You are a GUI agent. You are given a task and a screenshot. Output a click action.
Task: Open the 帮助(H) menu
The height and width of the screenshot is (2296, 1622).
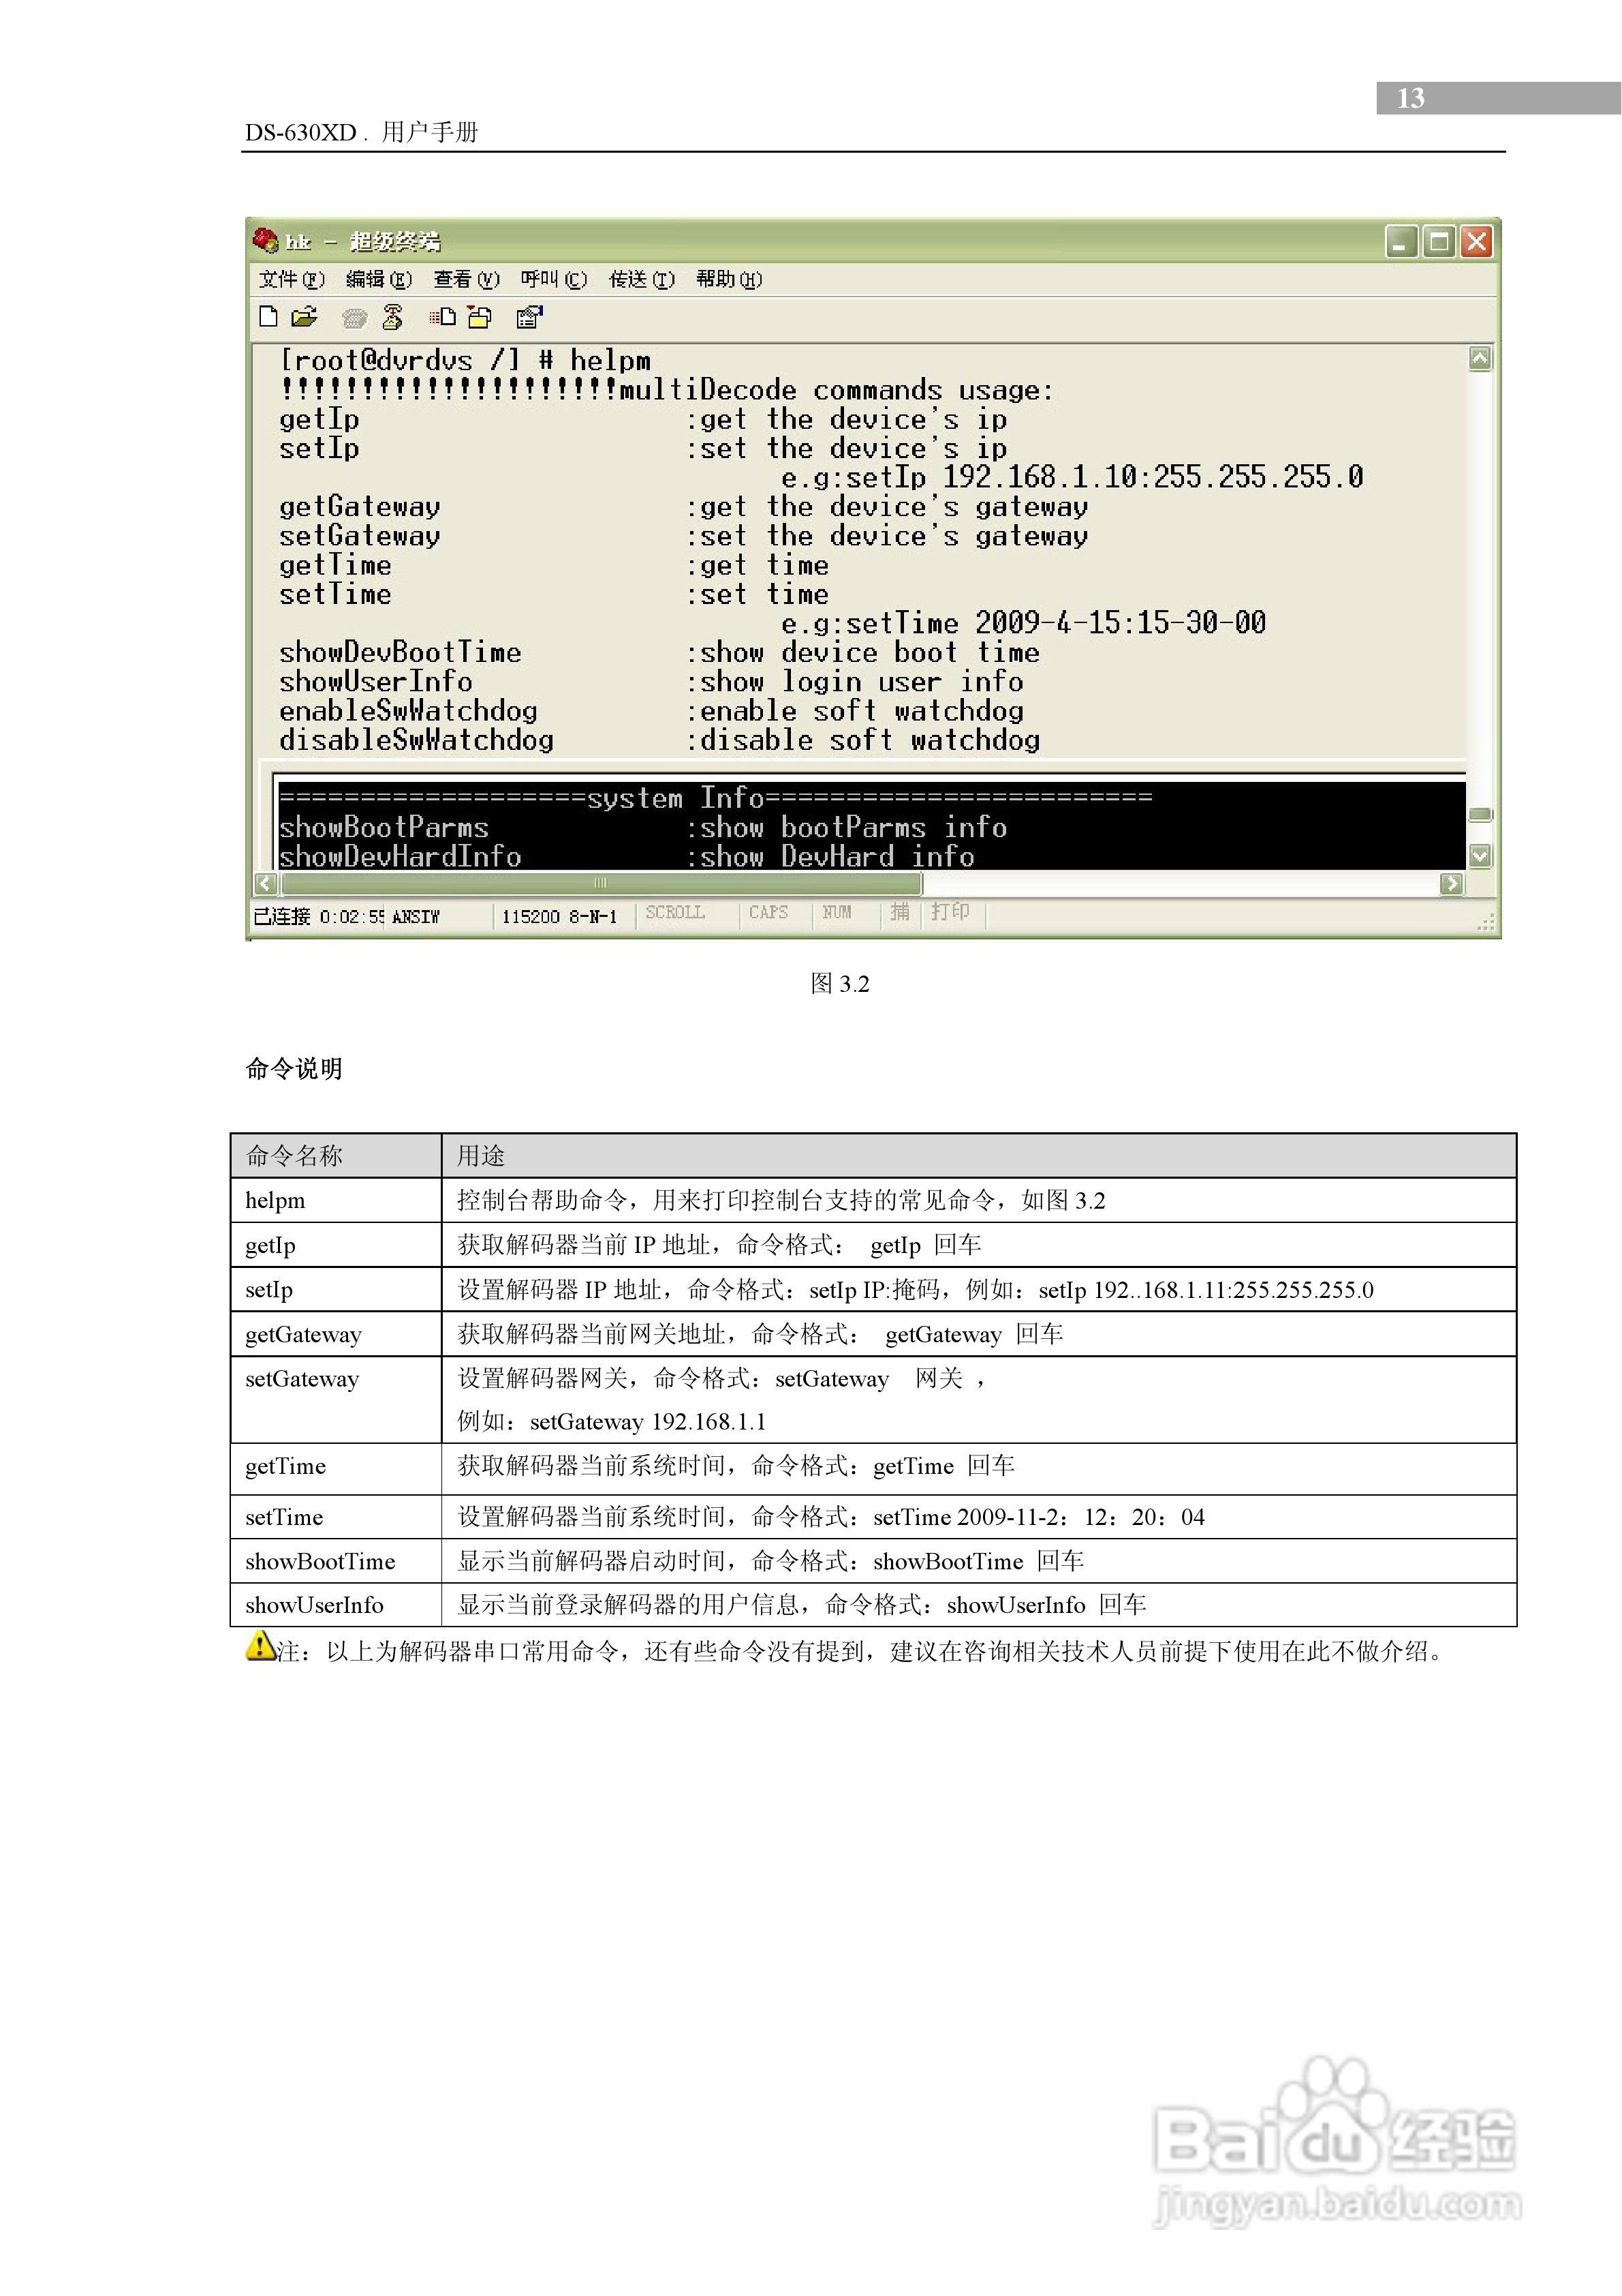pos(728,279)
